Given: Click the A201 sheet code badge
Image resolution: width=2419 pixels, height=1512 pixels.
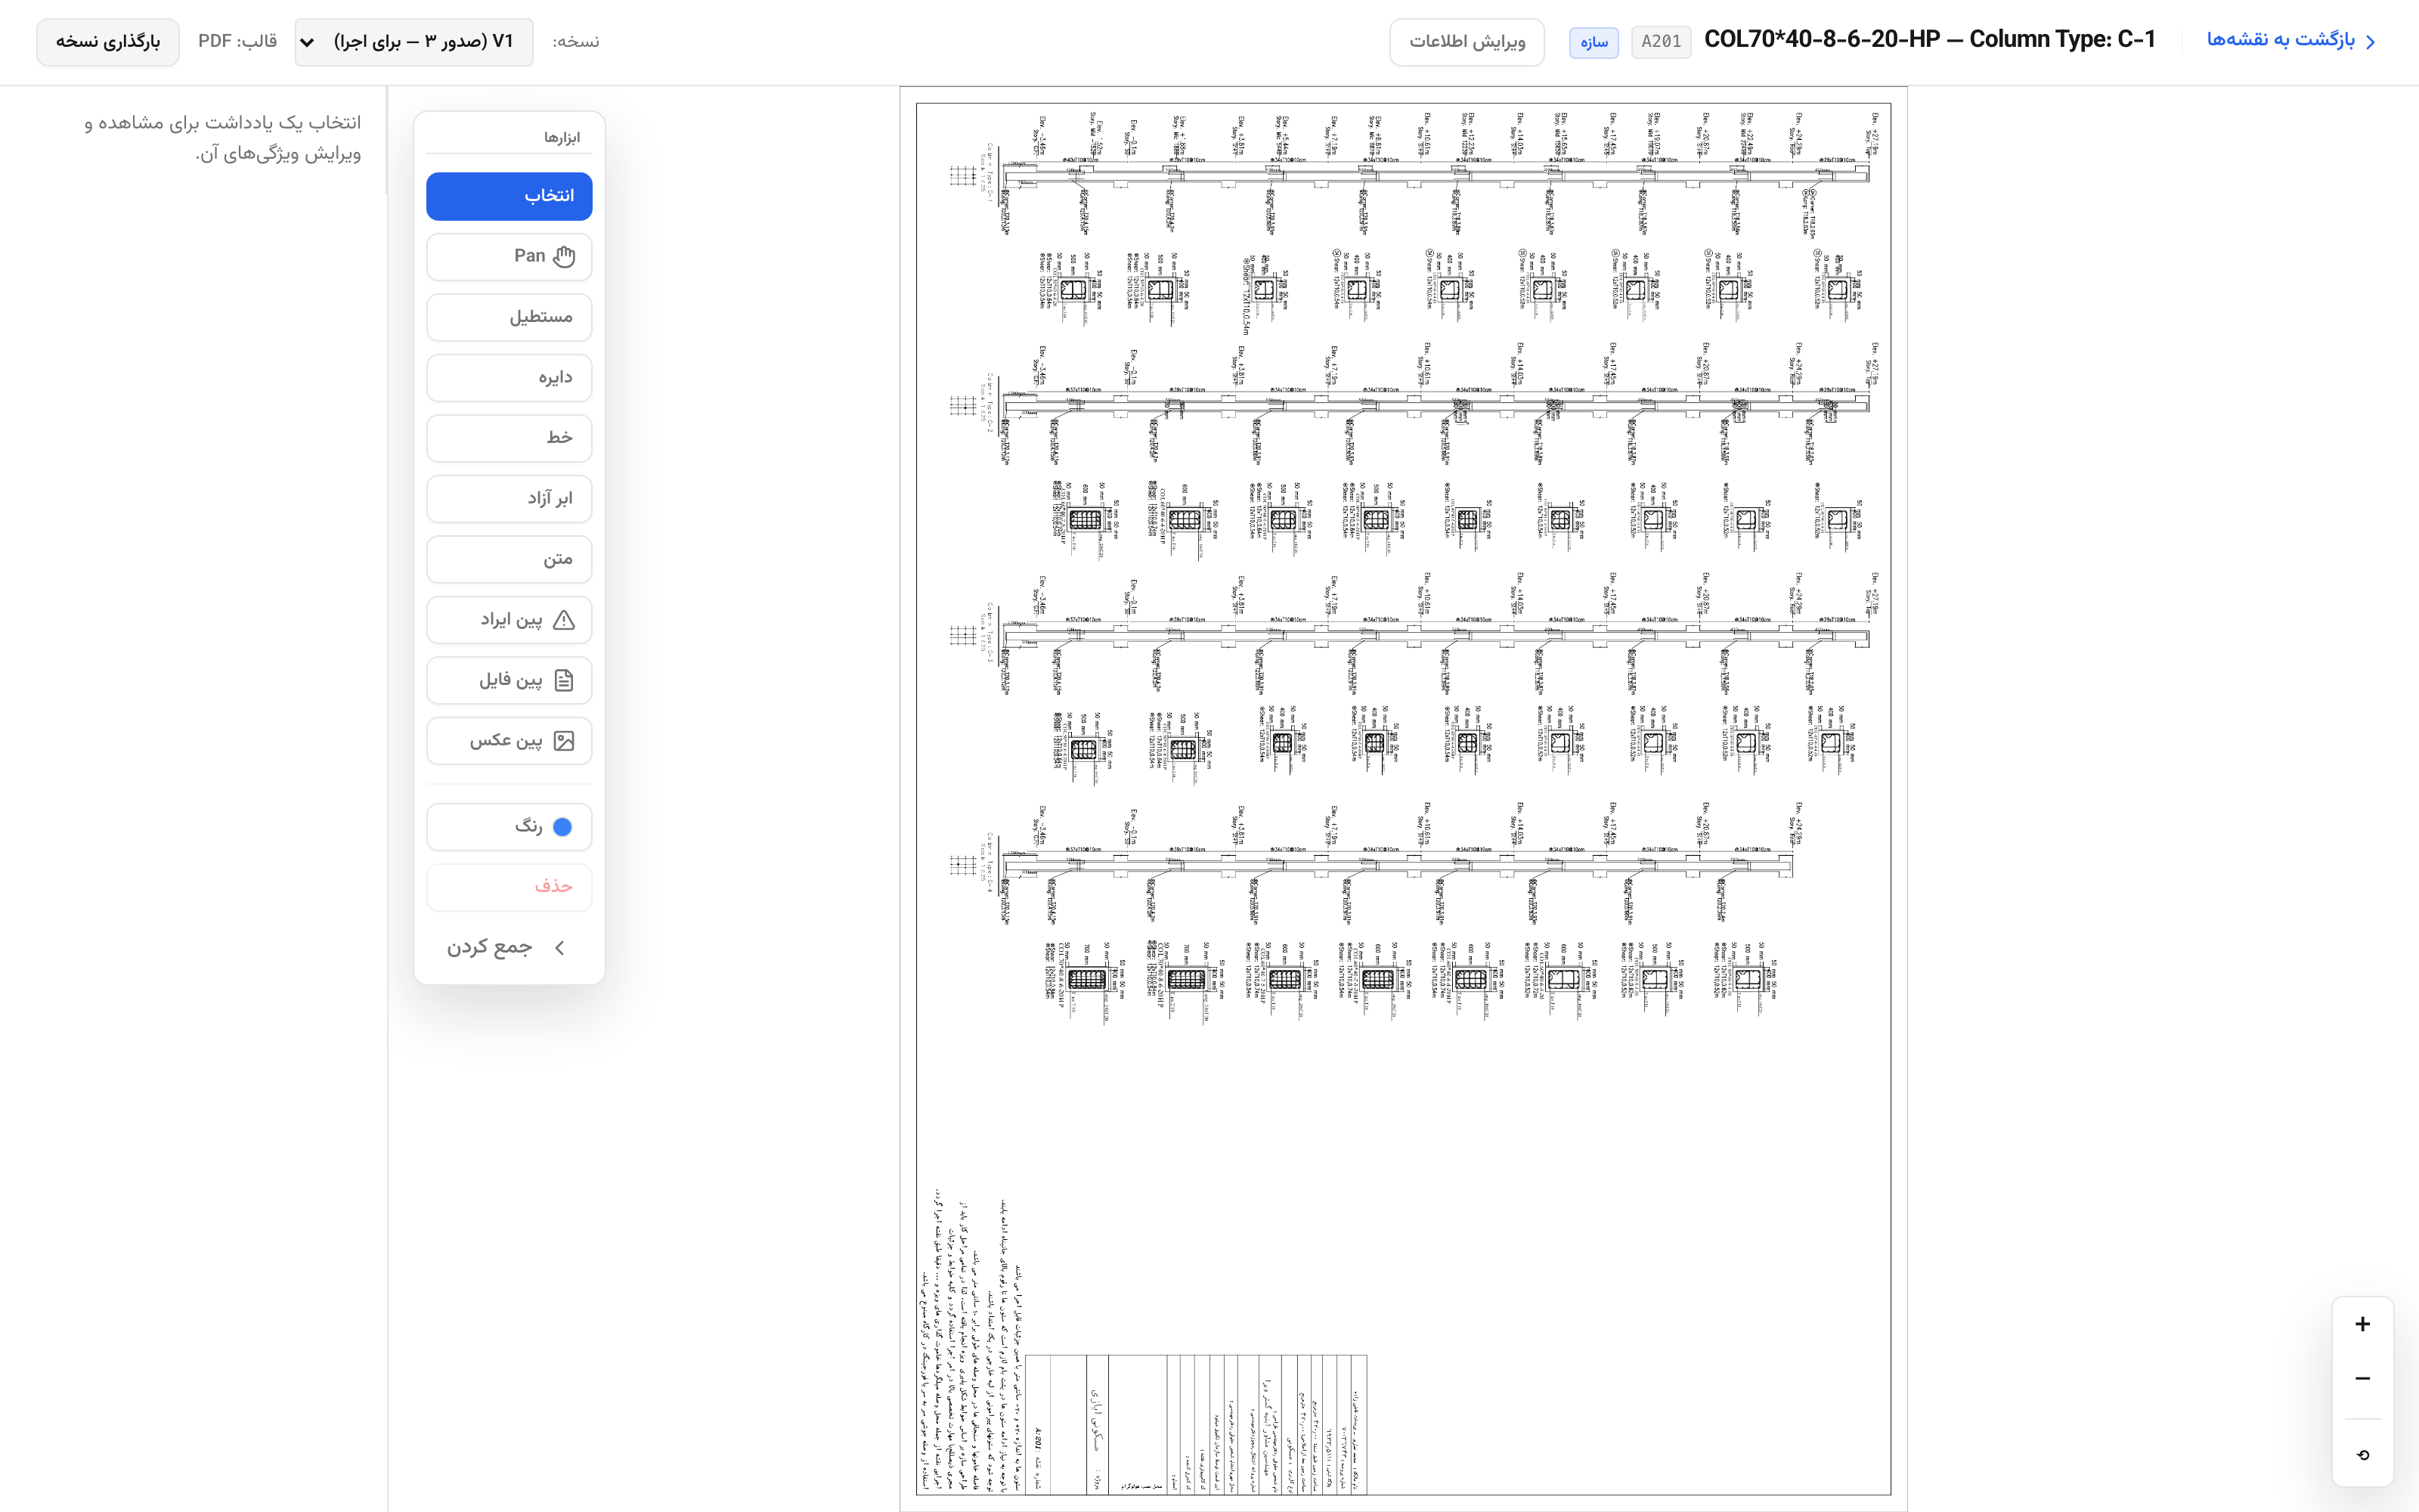Looking at the screenshot, I should click(x=1662, y=42).
